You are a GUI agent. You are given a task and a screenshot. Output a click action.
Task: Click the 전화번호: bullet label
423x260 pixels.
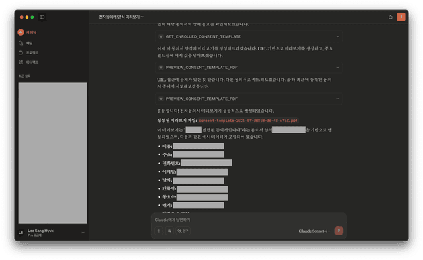pyautogui.click(x=171, y=163)
